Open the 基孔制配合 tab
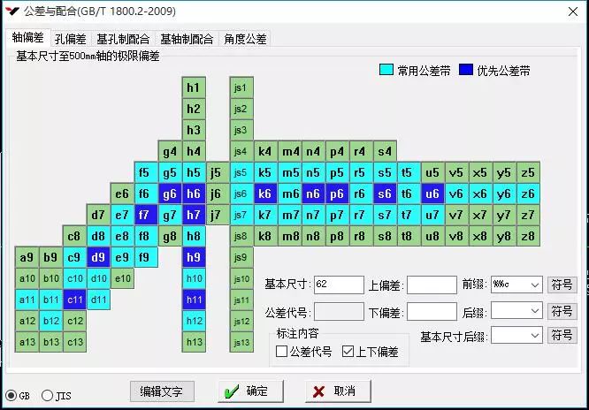This screenshot has width=589, height=410. [123, 39]
